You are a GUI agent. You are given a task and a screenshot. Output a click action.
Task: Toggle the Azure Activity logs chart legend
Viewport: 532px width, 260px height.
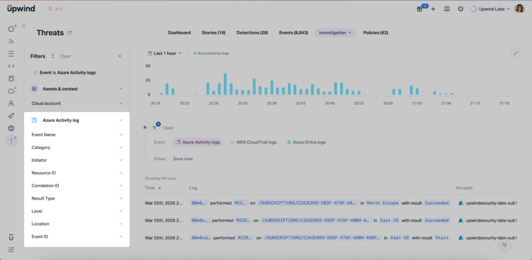(x=211, y=53)
